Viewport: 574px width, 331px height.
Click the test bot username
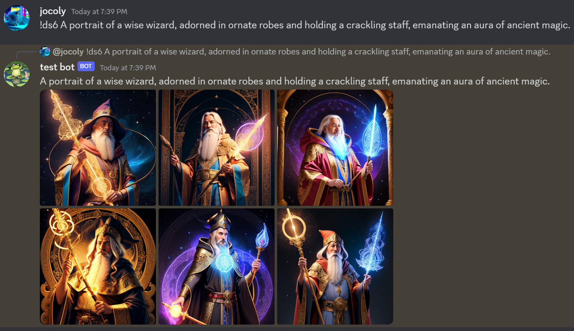57,67
